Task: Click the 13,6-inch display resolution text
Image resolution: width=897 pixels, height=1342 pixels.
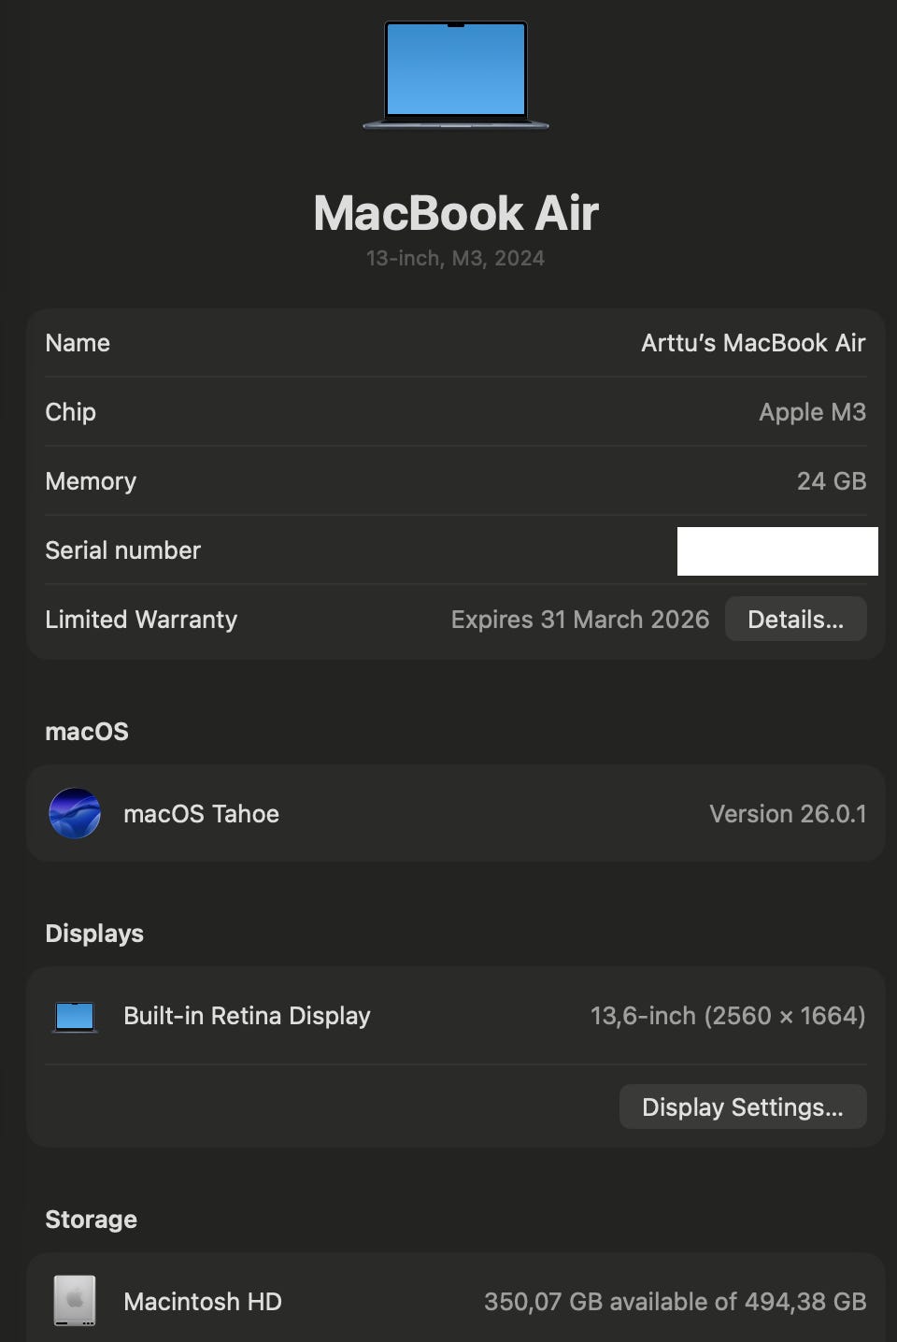Action: point(728,1016)
